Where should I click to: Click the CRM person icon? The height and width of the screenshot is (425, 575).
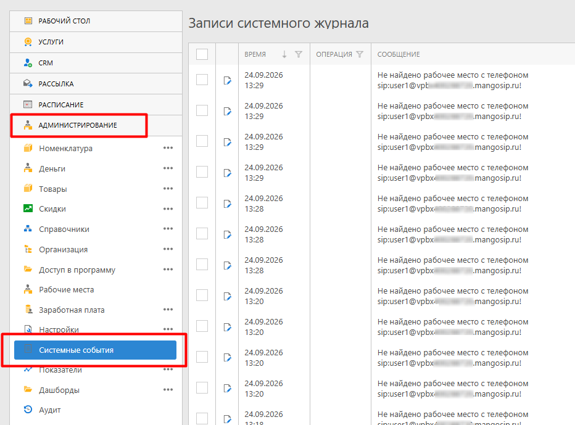pyautogui.click(x=28, y=63)
